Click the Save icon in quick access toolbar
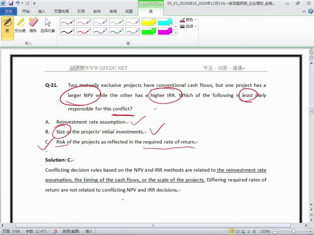The height and width of the screenshot is (235, 314). 11,3
